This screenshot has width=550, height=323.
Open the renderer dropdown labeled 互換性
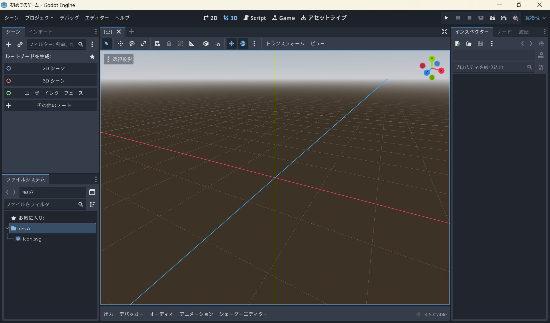coord(535,18)
